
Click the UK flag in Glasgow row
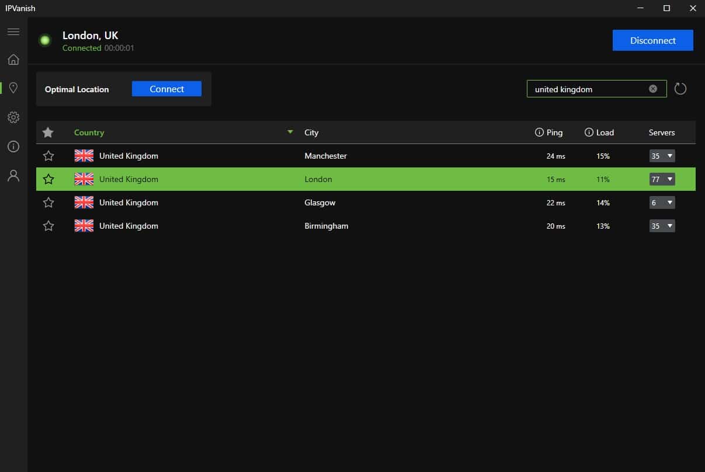click(84, 202)
